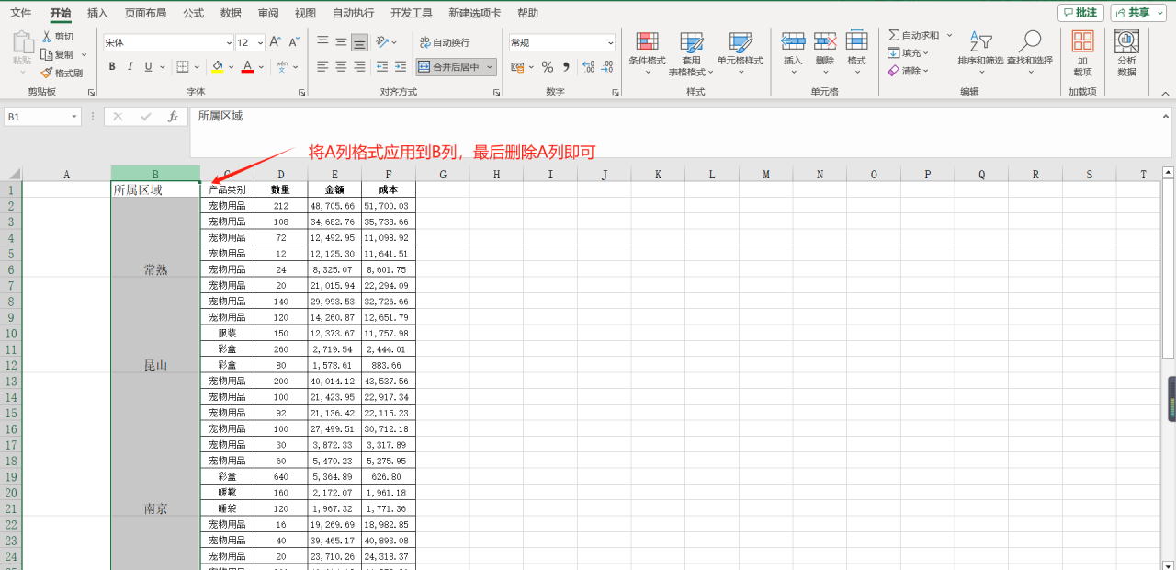Click the Delete cells (删除) icon
Screen dimensions: 1176x570
coord(825,40)
